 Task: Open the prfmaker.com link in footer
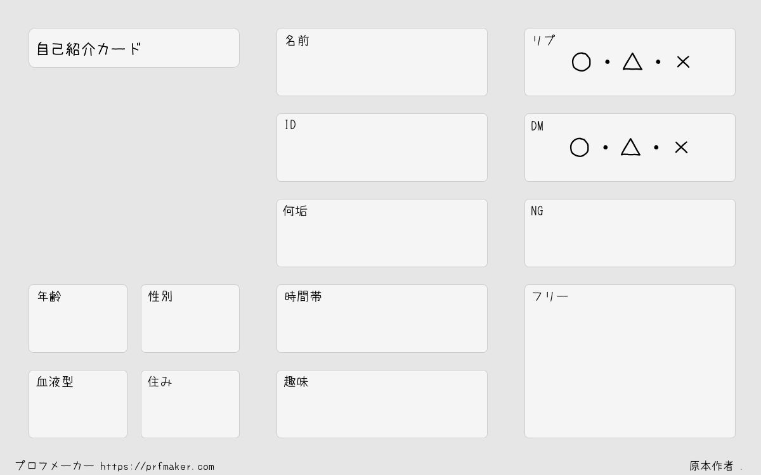157,467
